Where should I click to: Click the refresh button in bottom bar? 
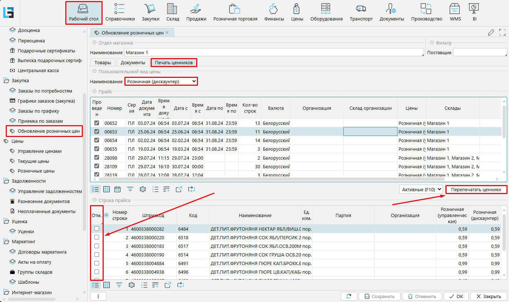pos(349,296)
